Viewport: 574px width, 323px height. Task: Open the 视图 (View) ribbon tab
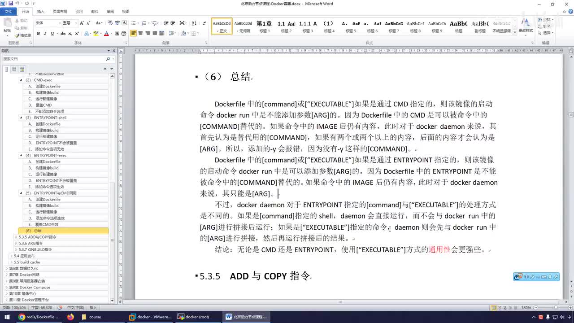click(126, 11)
